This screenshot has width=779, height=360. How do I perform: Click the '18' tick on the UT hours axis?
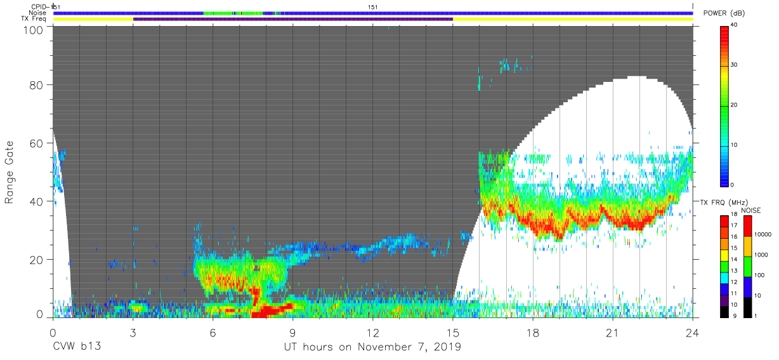pyautogui.click(x=533, y=332)
